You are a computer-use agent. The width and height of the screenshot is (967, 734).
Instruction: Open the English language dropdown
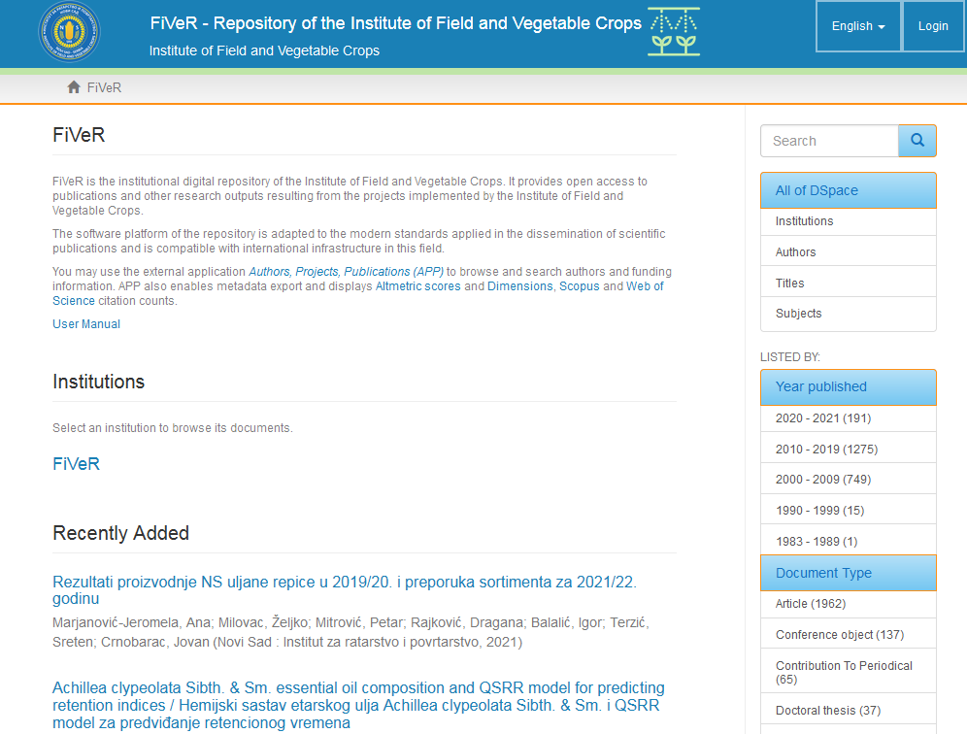point(858,26)
